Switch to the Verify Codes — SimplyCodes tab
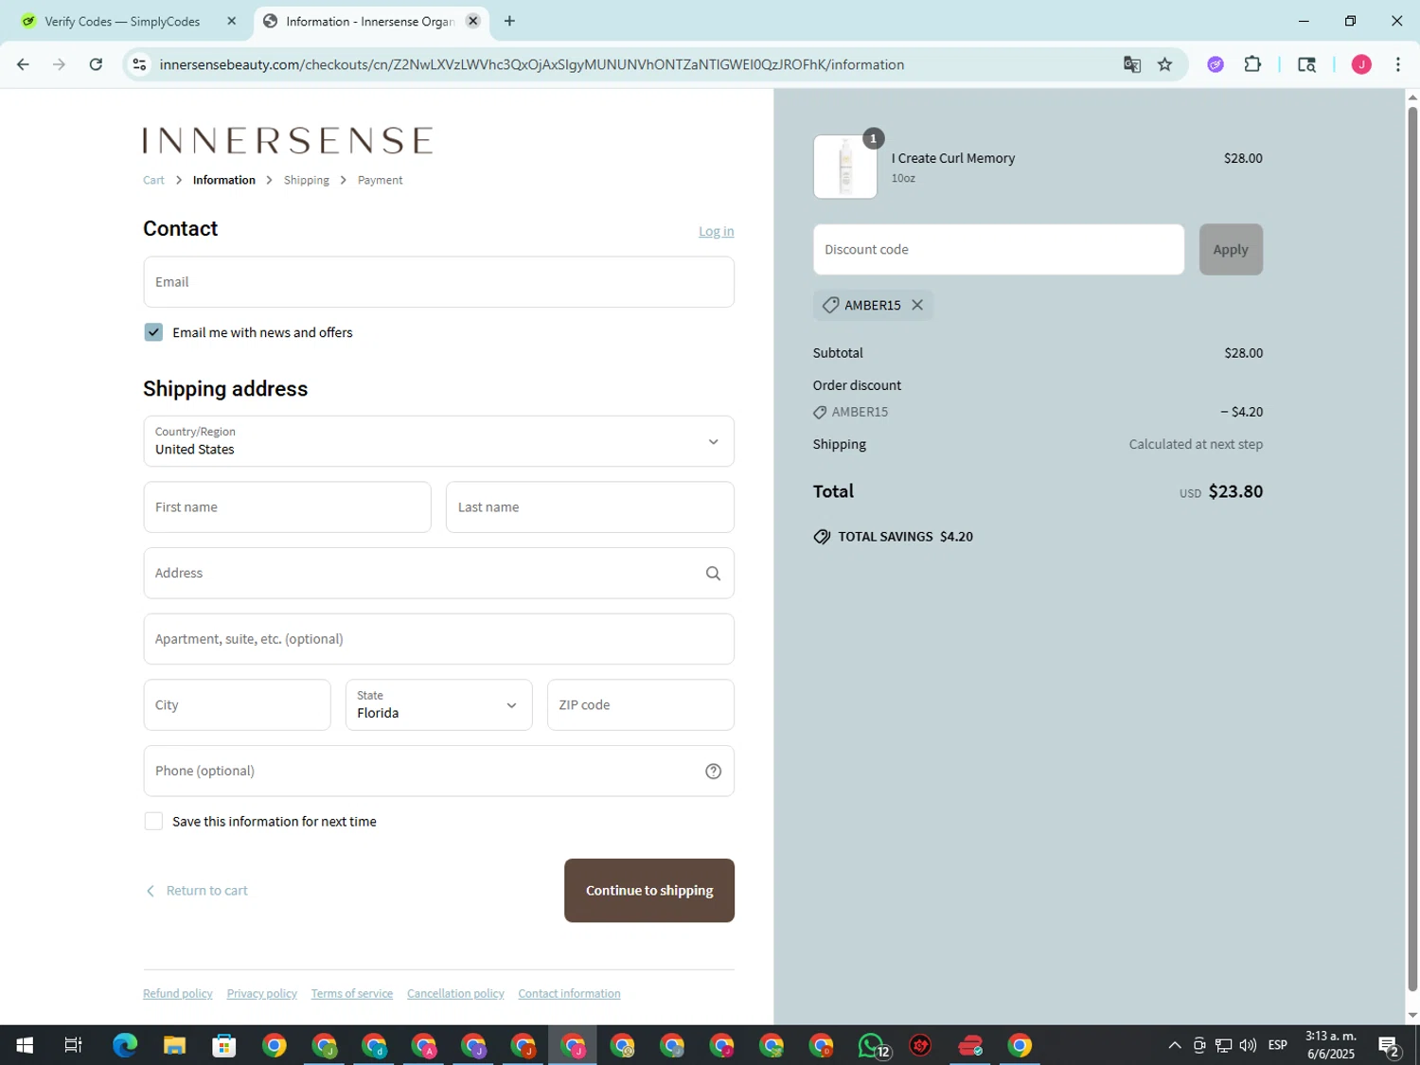Viewport: 1420px width, 1065px height. (x=122, y=21)
